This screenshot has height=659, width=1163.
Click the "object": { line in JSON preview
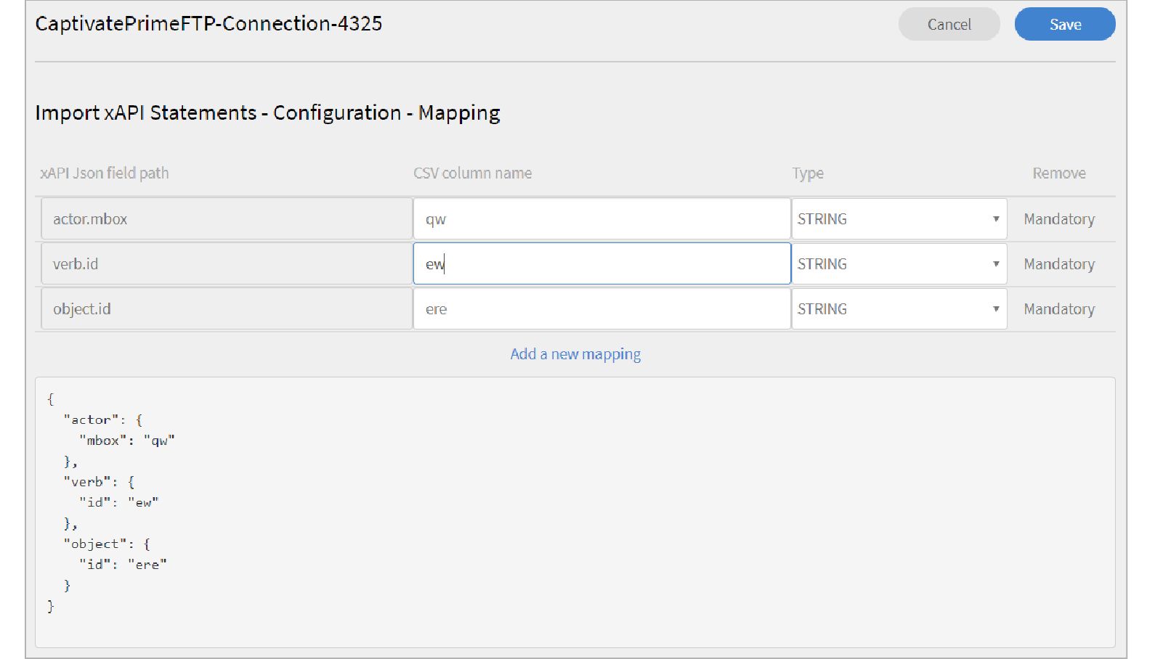107,544
